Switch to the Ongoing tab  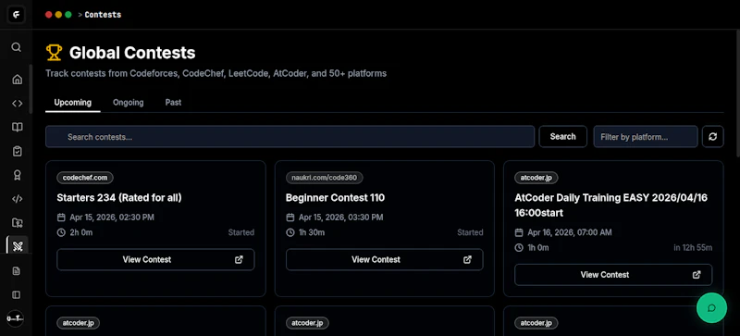128,103
